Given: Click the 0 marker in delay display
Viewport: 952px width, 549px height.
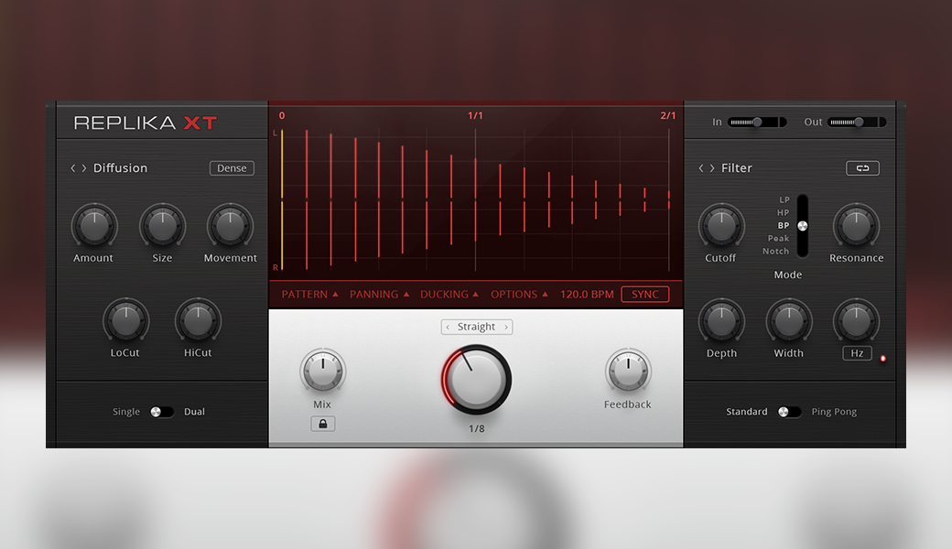Looking at the screenshot, I should point(282,115).
